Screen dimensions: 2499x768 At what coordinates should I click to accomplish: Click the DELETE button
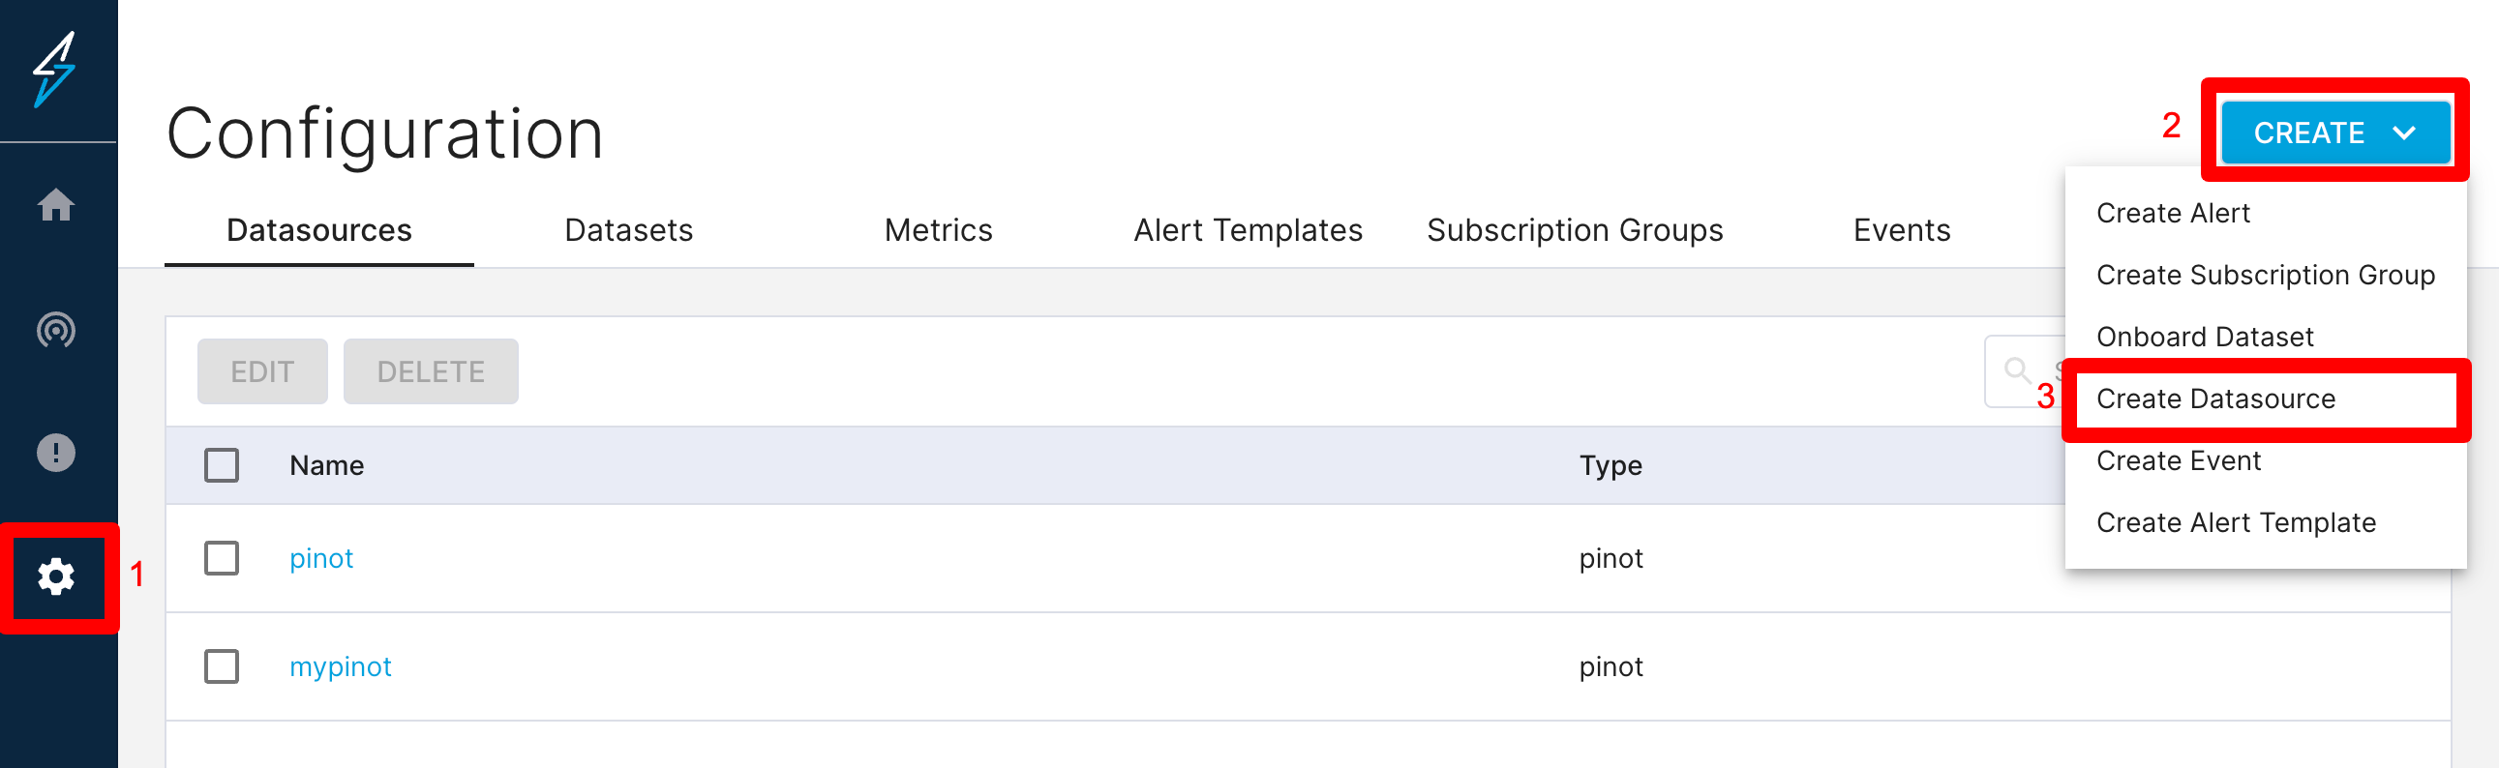pyautogui.click(x=430, y=371)
